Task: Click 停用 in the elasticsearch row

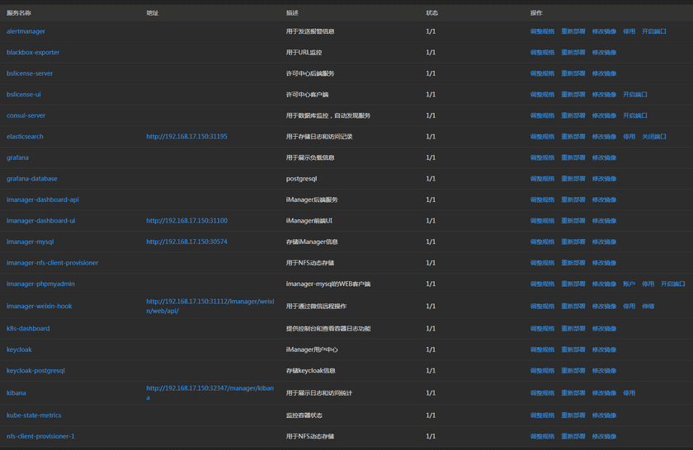Action: [629, 137]
